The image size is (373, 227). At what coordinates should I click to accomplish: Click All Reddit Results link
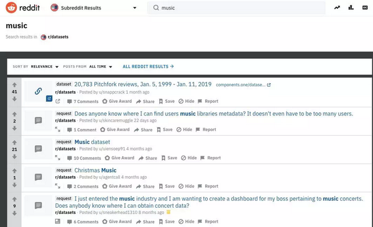(x=148, y=66)
